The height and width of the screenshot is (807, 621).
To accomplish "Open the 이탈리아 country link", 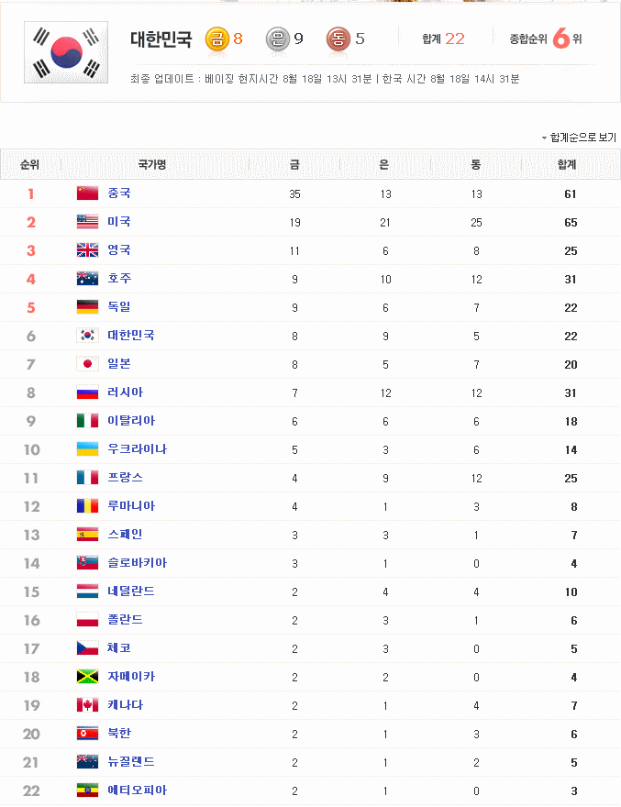I will point(131,420).
